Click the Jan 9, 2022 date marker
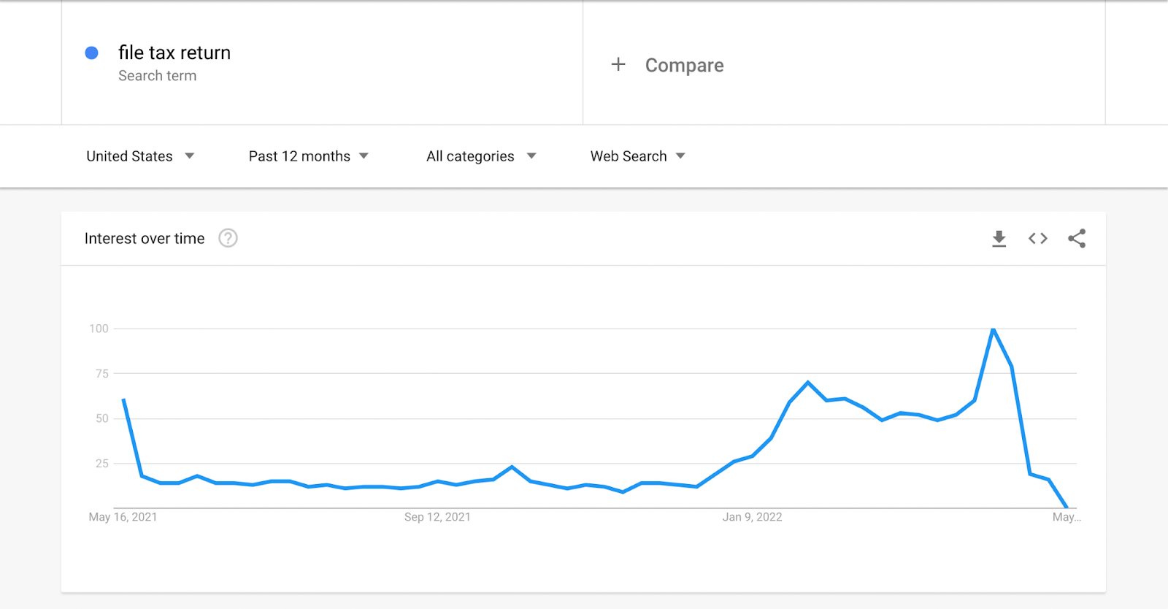 (x=753, y=516)
